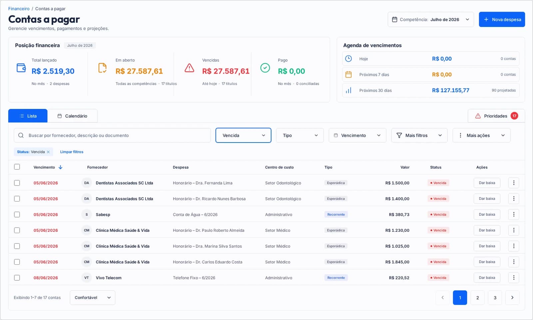This screenshot has width=533, height=320.
Task: Click the Hoje row in Agenda de vencimentos
Action: (431, 59)
